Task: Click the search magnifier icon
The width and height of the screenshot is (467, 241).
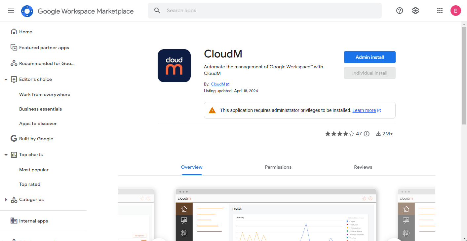Action: click(x=157, y=11)
